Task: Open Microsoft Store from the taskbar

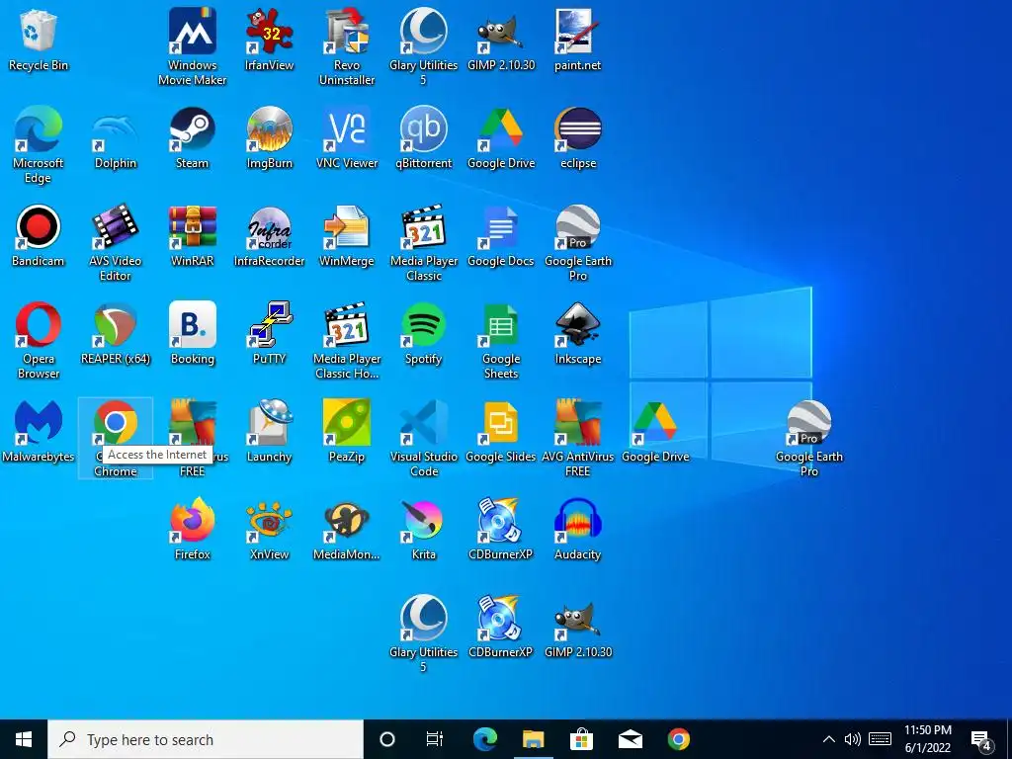Action: [581, 739]
